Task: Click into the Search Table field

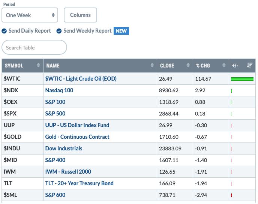Action: tap(34, 47)
